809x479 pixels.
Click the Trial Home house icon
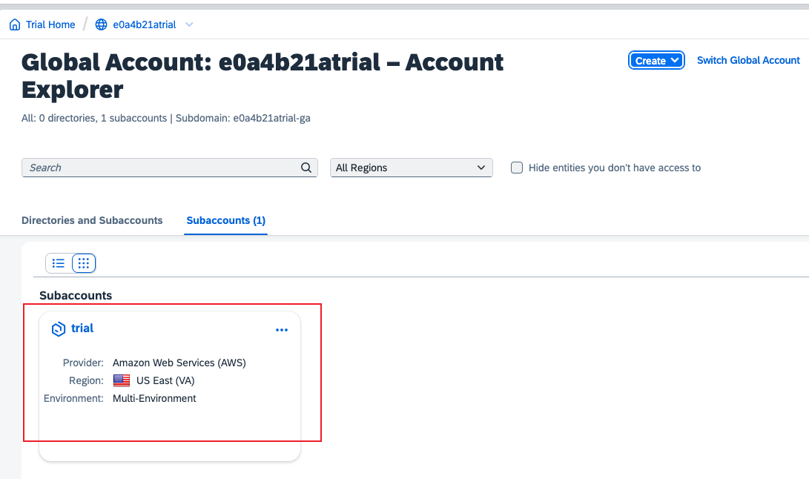pos(15,24)
